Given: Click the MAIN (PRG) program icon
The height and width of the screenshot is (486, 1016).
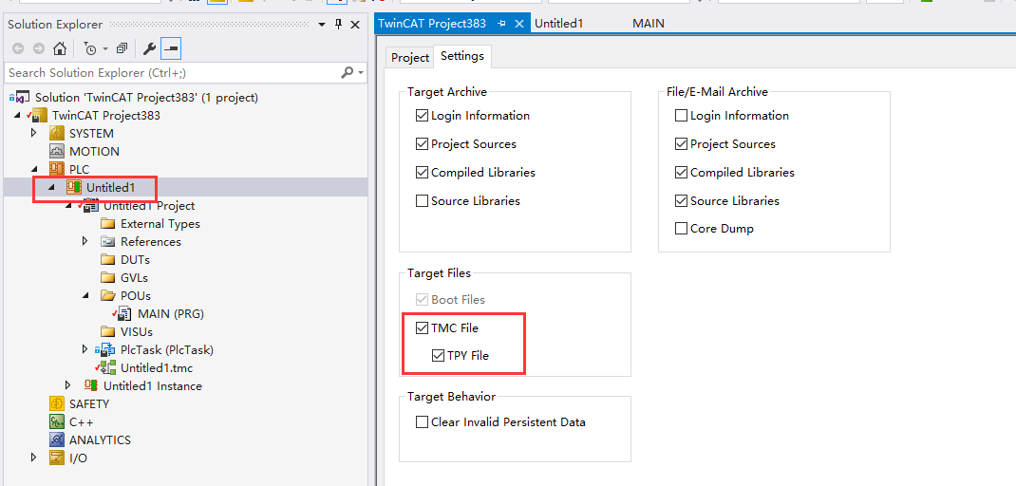Looking at the screenshot, I should pos(123,313).
